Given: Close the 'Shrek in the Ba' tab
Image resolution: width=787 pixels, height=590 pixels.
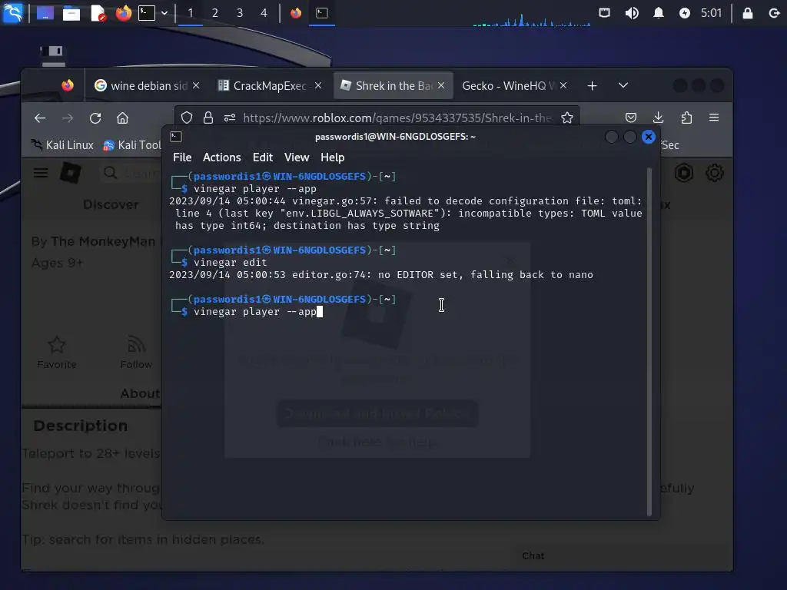Looking at the screenshot, I should pos(440,86).
